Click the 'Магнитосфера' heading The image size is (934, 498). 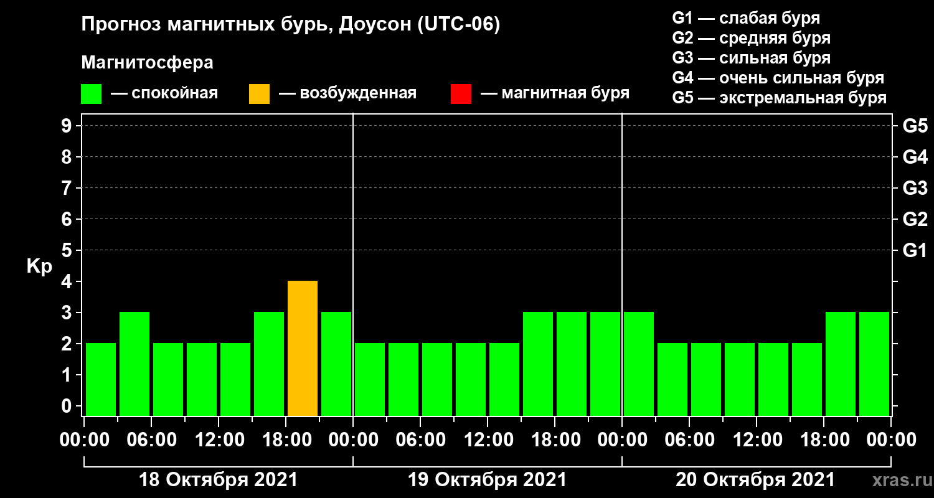point(148,63)
